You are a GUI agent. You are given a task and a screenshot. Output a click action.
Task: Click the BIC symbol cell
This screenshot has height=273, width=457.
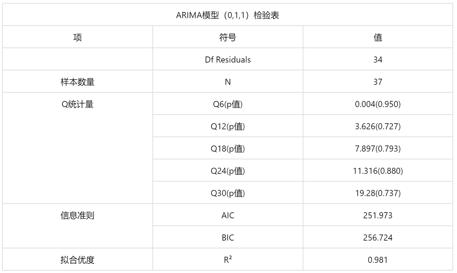tap(228, 237)
